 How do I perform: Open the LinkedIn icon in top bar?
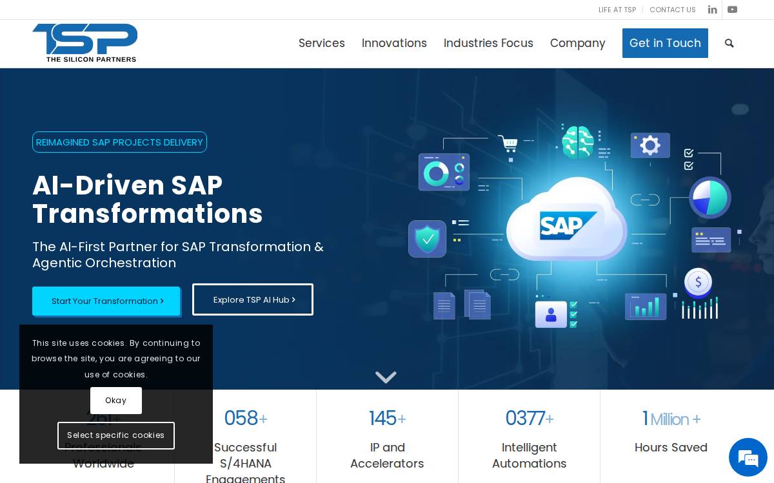pyautogui.click(x=712, y=10)
